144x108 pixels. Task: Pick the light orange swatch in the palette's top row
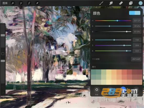(114, 72)
